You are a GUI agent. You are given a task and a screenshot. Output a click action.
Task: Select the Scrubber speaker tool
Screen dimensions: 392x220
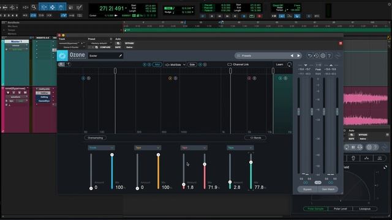point(71,7)
